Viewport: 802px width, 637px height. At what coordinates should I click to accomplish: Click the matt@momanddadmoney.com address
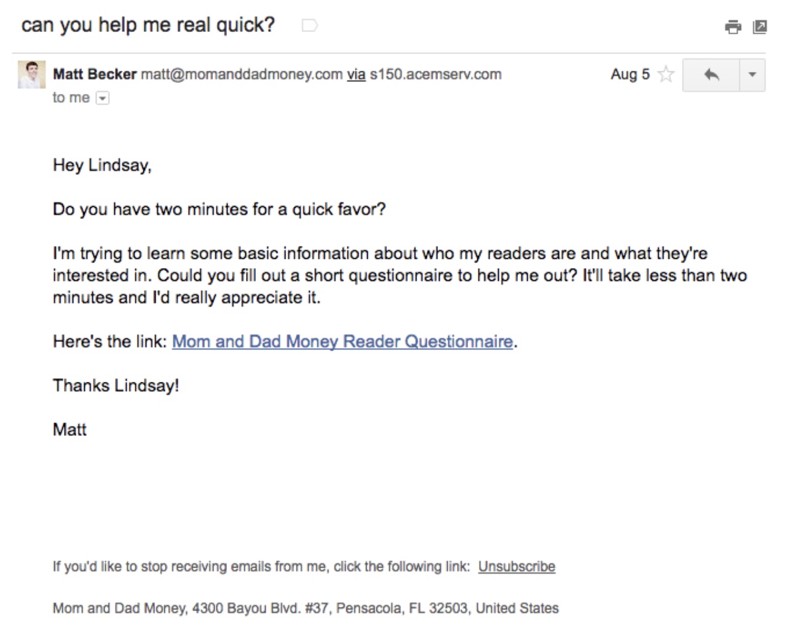tap(241, 74)
